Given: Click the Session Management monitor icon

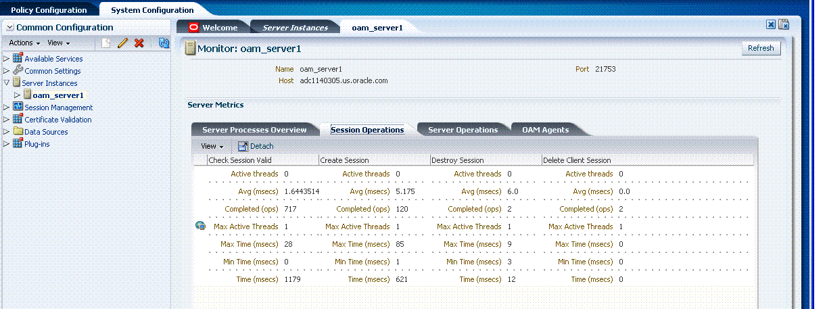Looking at the screenshot, I should 18,107.
